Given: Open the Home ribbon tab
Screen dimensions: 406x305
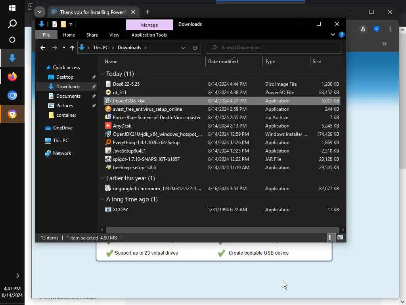Looking at the screenshot, I should point(69,35).
